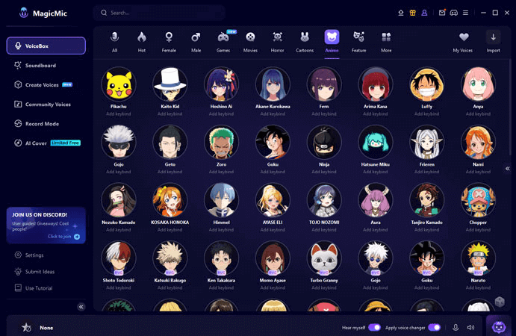Go to Create Voices

click(x=43, y=84)
